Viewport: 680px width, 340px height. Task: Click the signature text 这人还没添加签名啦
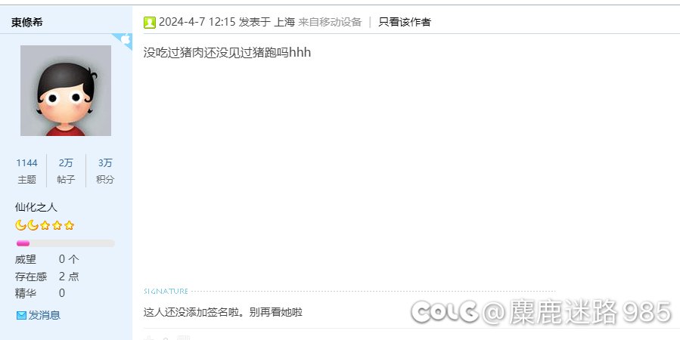point(191,312)
